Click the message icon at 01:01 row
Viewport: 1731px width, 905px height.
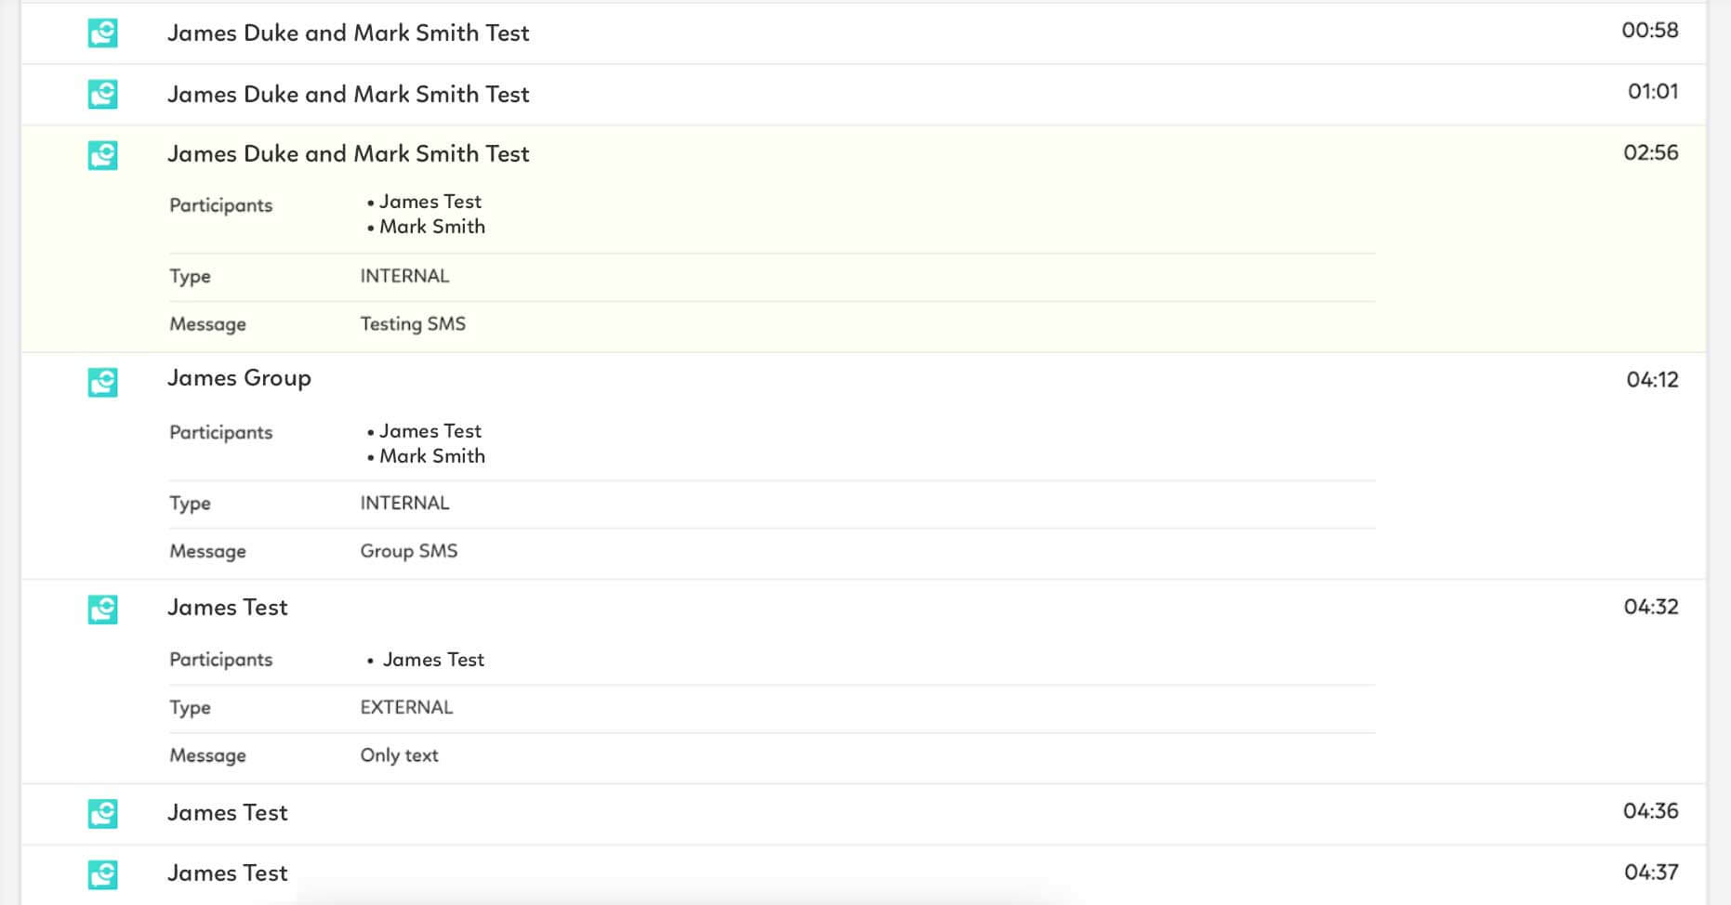coord(102,94)
